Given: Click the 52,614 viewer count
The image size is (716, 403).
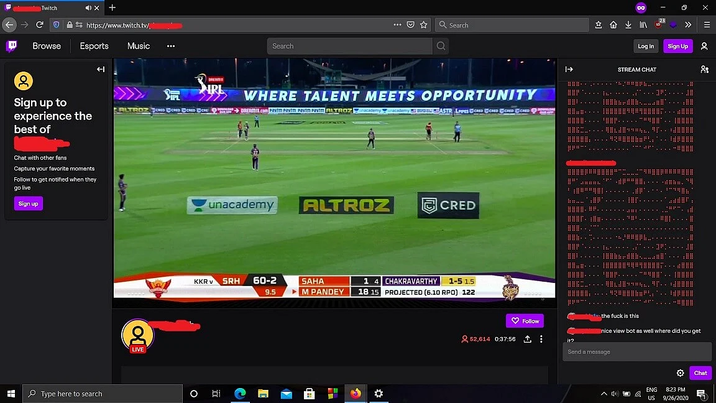Looking at the screenshot, I should coord(475,339).
